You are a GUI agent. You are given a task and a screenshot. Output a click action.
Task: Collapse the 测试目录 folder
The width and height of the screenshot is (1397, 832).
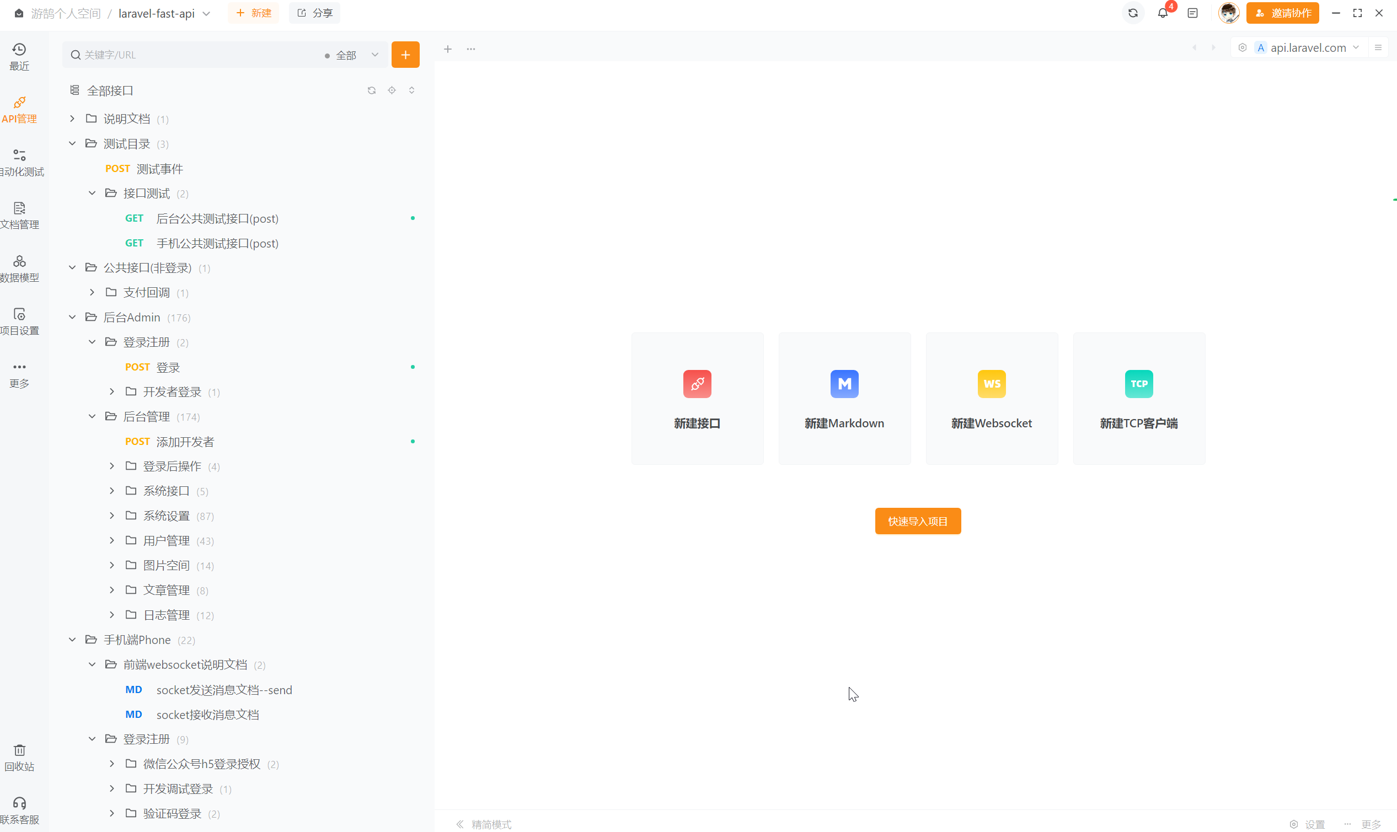pyautogui.click(x=72, y=143)
